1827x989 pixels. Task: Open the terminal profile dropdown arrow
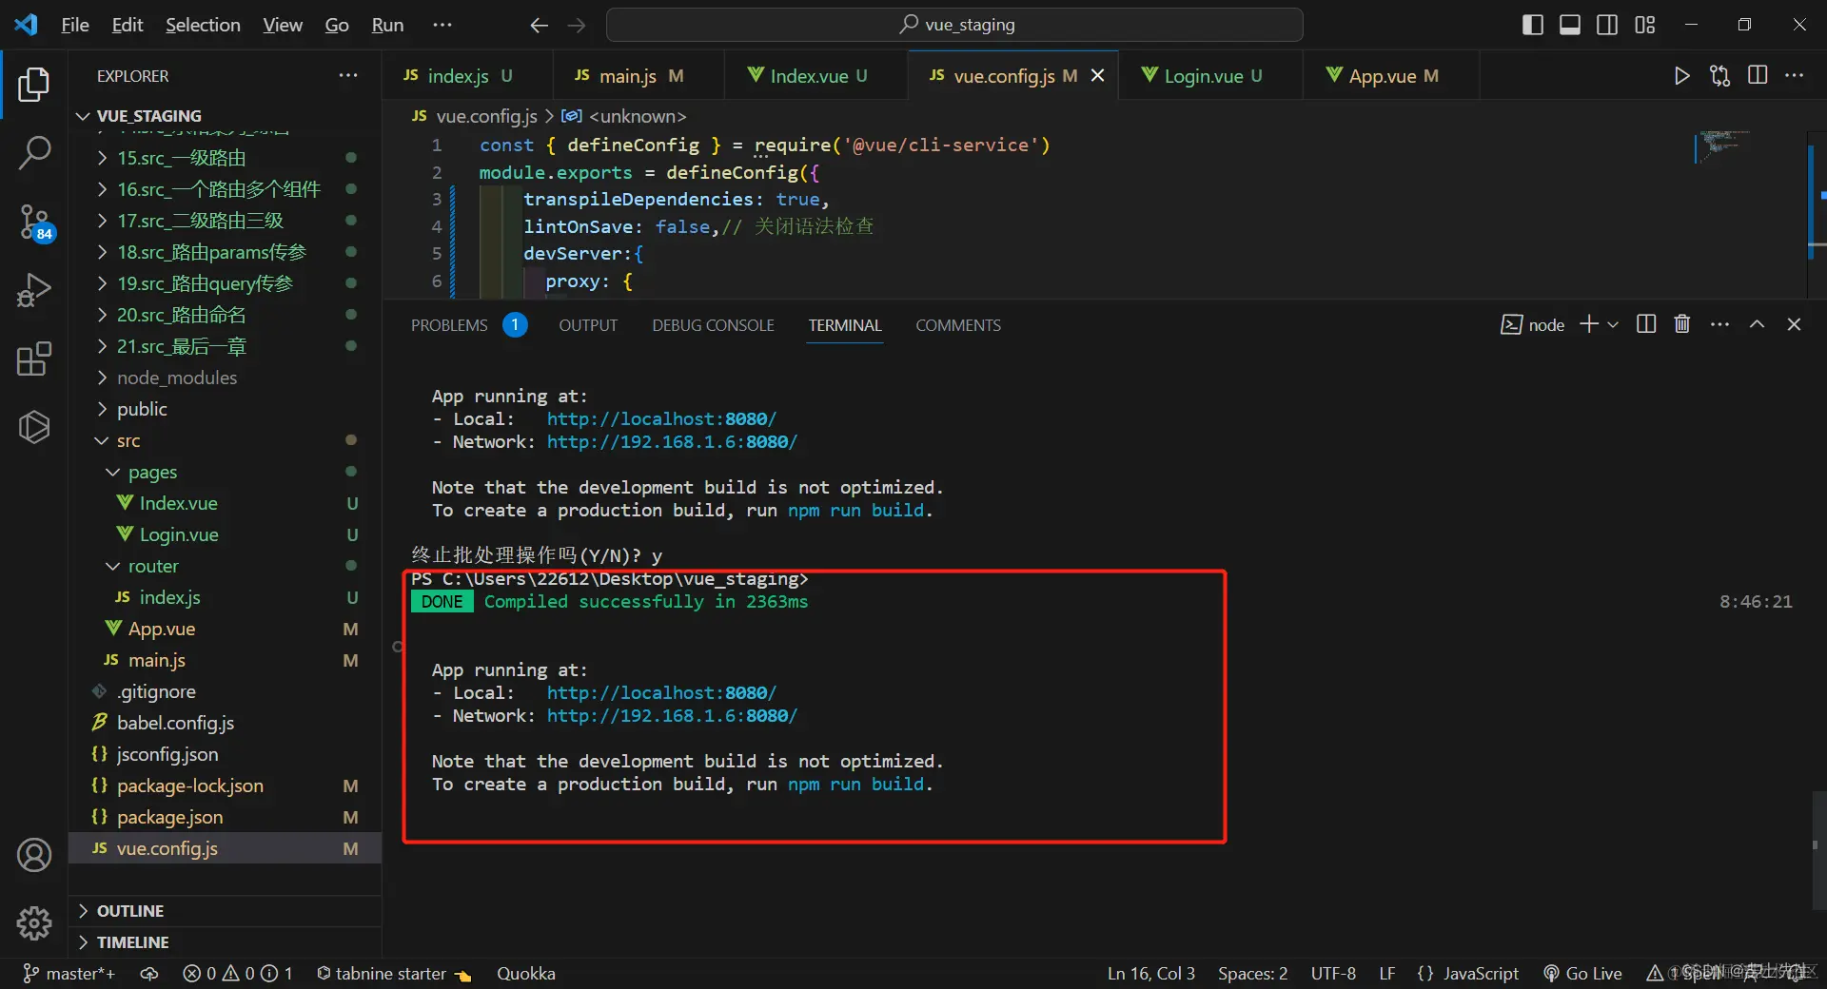(1612, 324)
